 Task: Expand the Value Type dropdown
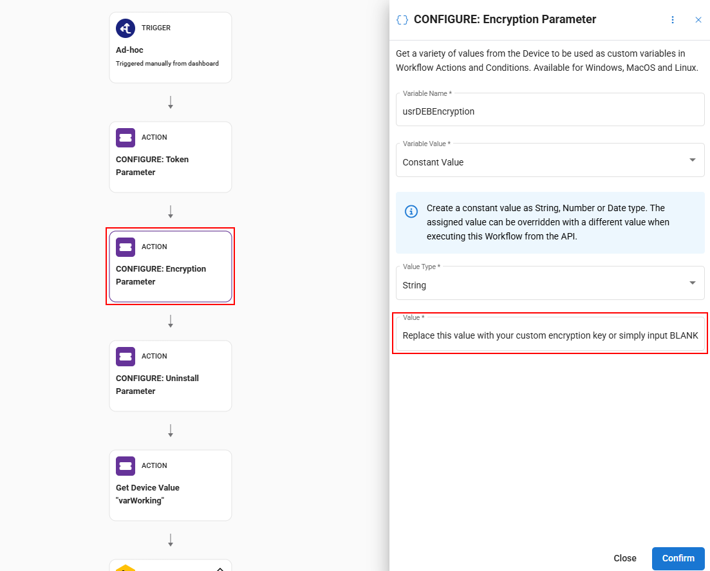550,283
